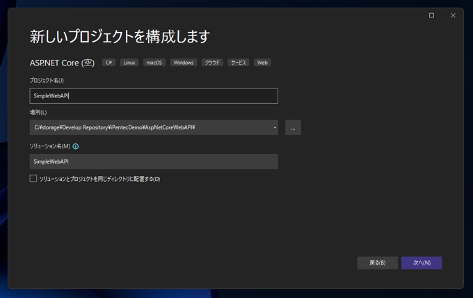Viewport: 473px width, 298px height.
Task: Click the Linux tag
Action: point(129,63)
